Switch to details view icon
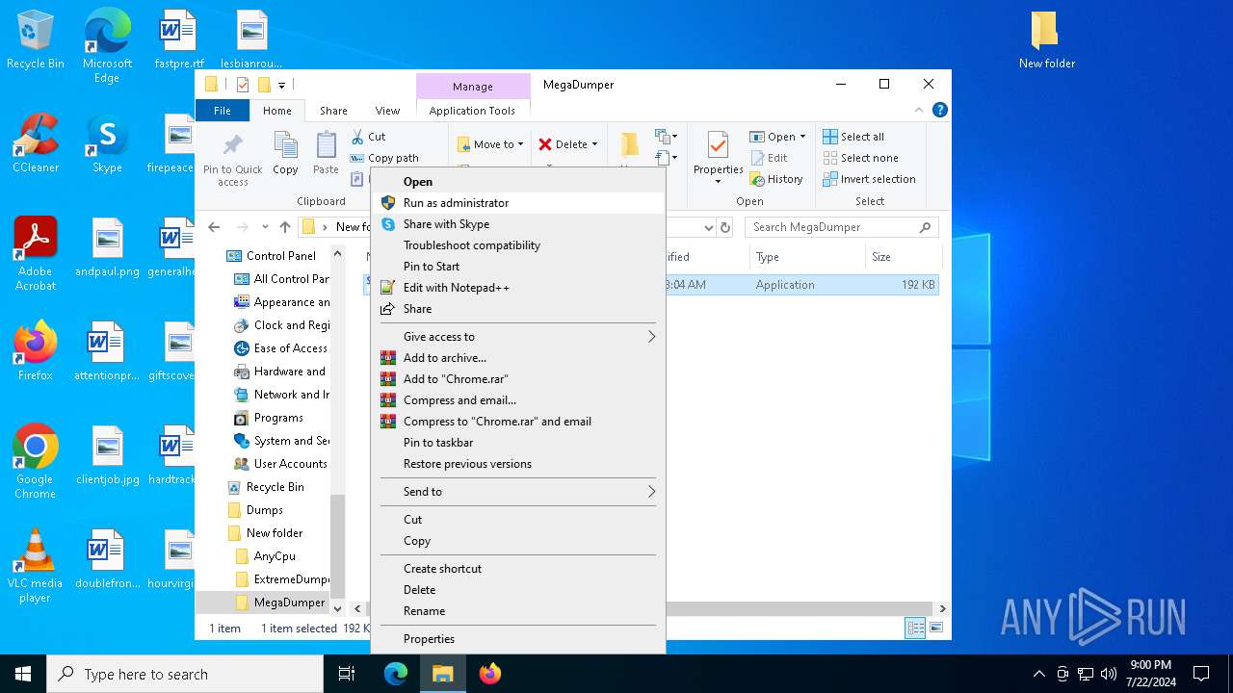Screen dimensions: 1233x693 tap(915, 629)
